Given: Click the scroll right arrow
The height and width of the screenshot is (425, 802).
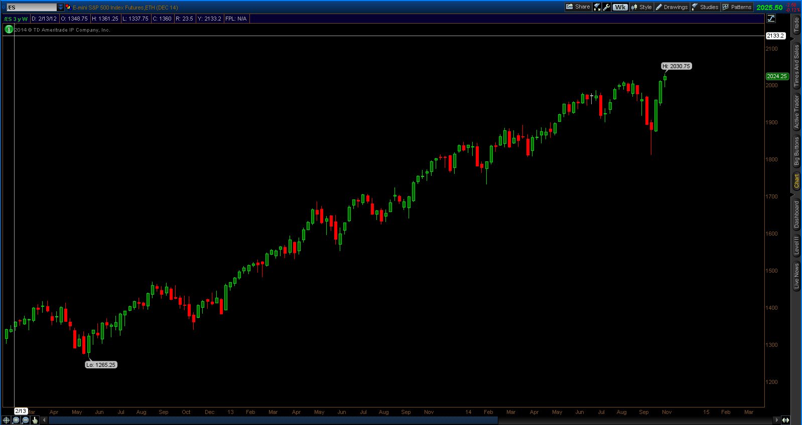Looking at the screenshot, I should click(777, 420).
